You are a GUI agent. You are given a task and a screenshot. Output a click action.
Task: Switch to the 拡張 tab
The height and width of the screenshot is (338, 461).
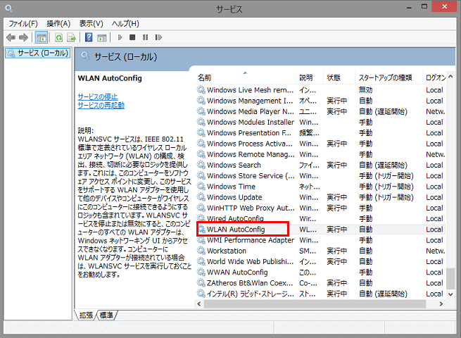click(86, 315)
